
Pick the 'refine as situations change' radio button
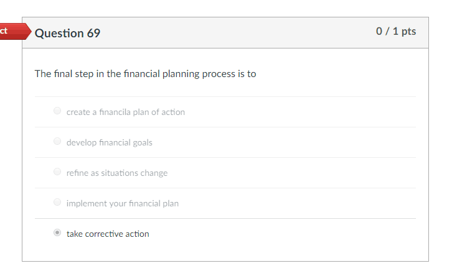[x=57, y=172]
